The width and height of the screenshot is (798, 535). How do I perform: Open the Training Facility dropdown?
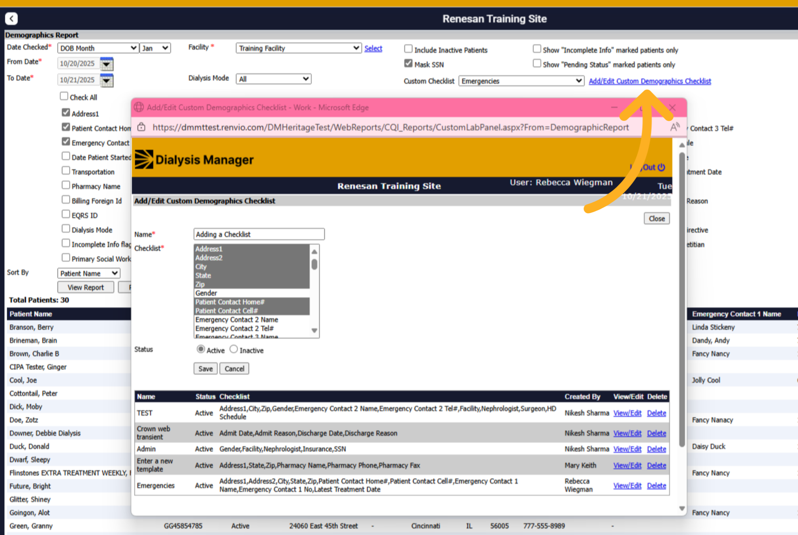pos(299,48)
